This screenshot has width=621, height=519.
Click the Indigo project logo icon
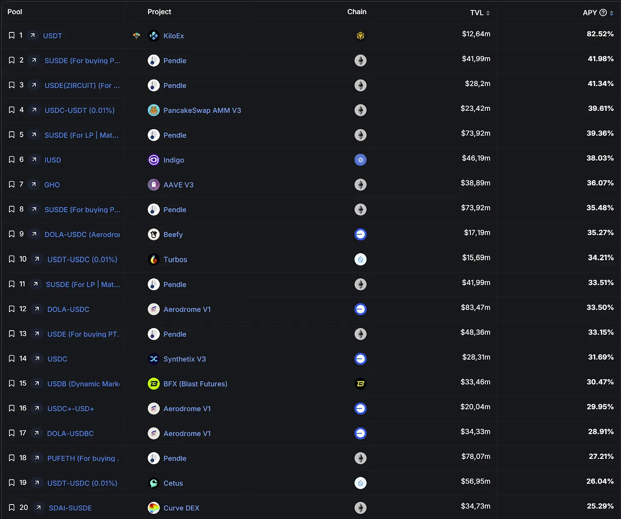click(154, 160)
